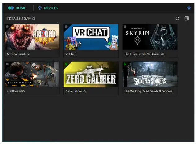The height and width of the screenshot is (144, 196).
Task: Click 'The Elder Scrolls V: Skyrim VR' title
Action: click(x=144, y=54)
